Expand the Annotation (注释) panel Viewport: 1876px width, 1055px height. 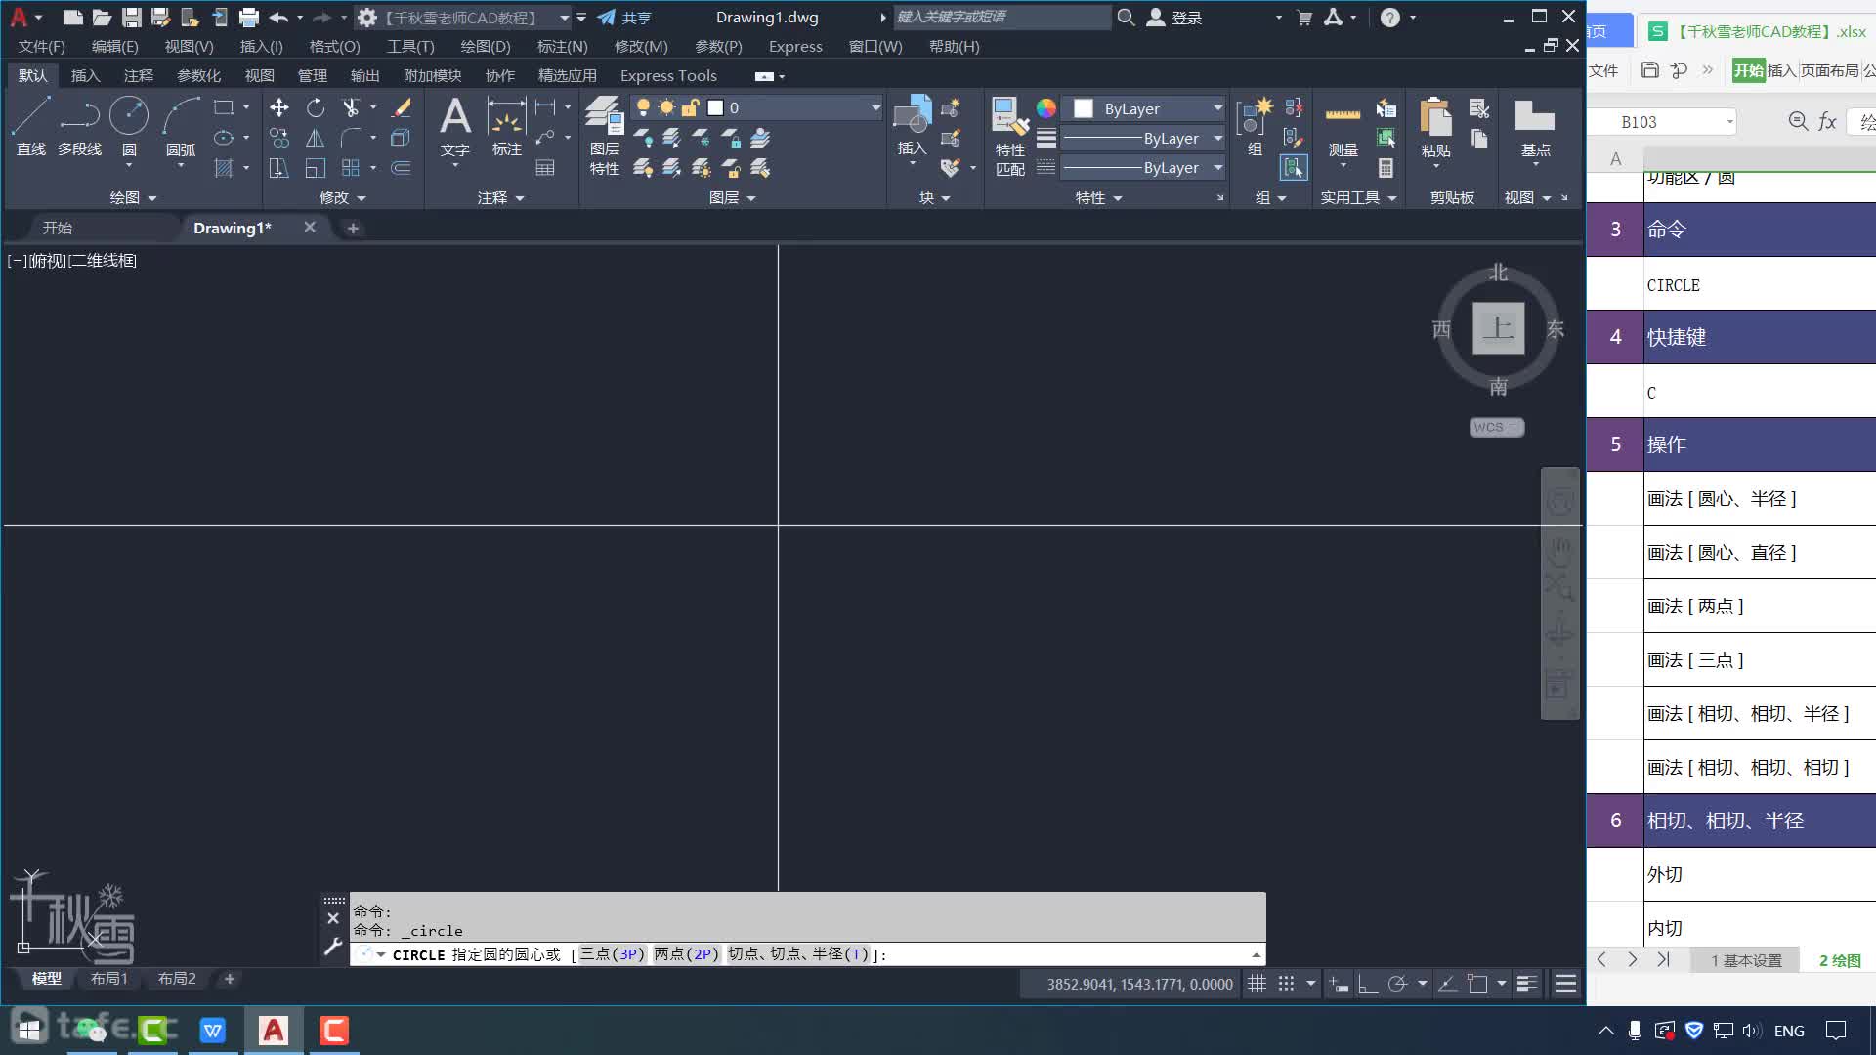click(501, 197)
